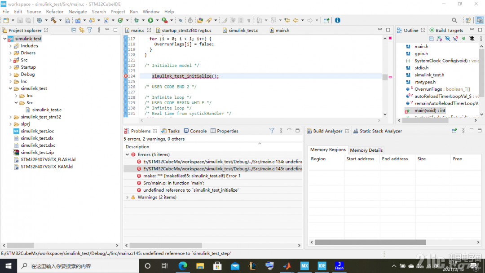Toggle Hide Inactive Elements in Outline
This screenshot has height=273, width=485.
[x=472, y=39]
